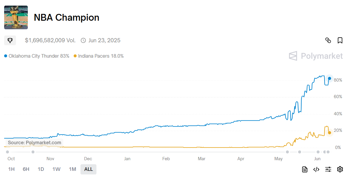
Task: Copy the market link via chain icon
Action: coord(328,40)
